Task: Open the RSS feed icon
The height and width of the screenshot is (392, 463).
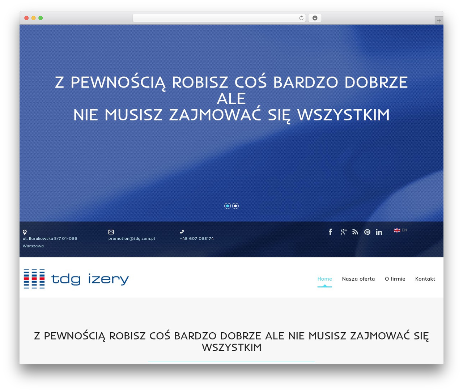Action: [355, 232]
